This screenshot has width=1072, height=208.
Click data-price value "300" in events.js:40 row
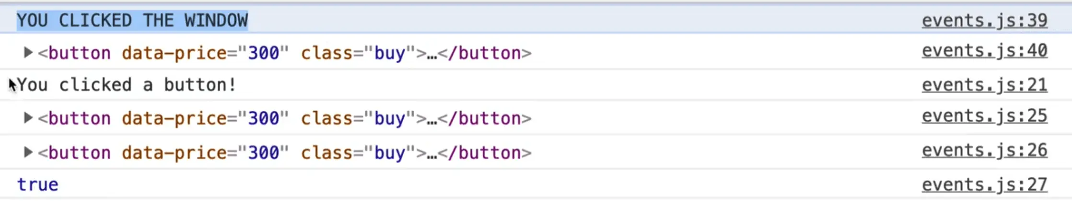(263, 53)
